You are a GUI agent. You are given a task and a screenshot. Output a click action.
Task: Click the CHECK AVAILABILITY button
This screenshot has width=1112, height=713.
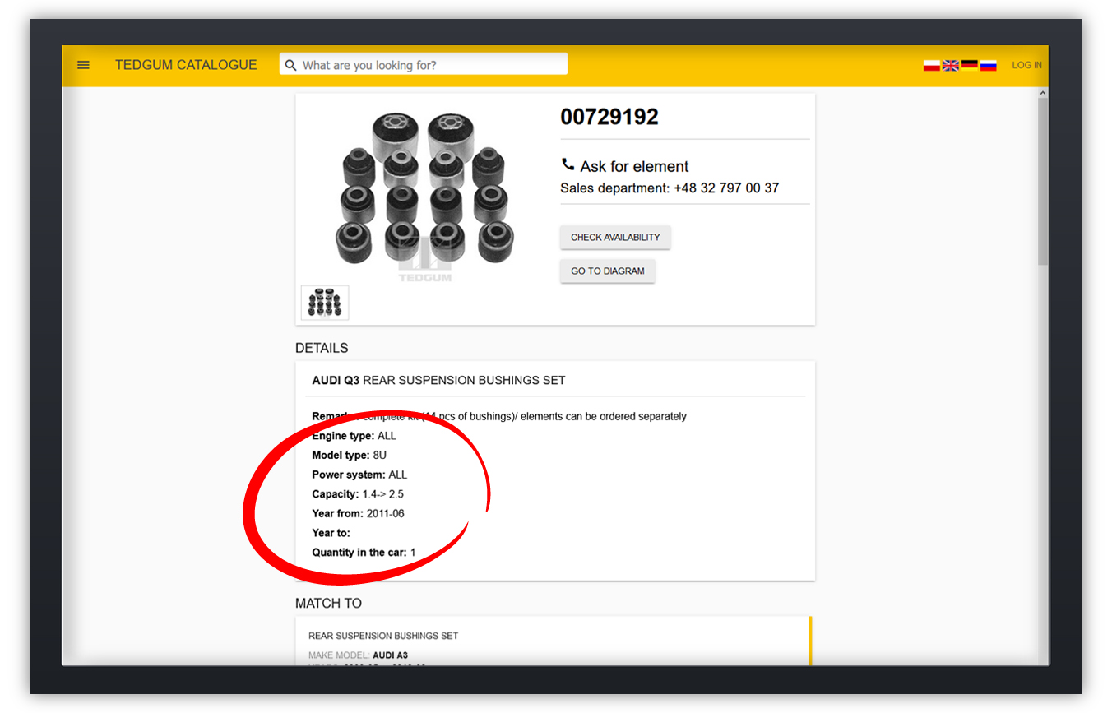(x=615, y=237)
